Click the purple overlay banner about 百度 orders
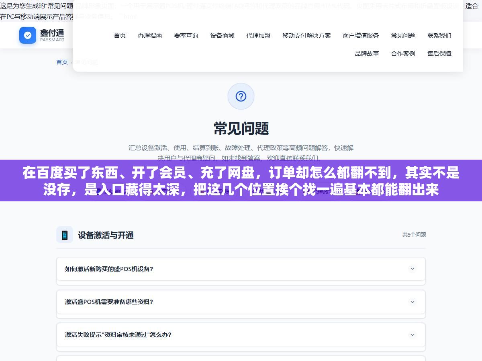482x361 pixels. [241, 180]
